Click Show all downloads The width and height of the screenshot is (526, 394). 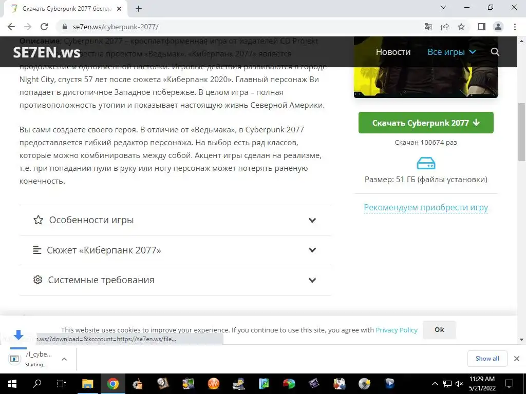click(x=487, y=359)
